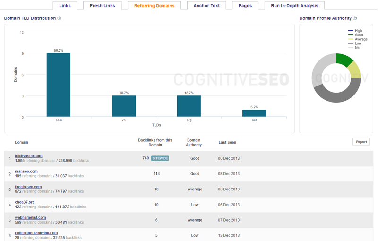Click backlink count 6 for webnamelist.com
Image resolution: width=378 pixels, height=241 pixels.
pyautogui.click(x=156, y=220)
